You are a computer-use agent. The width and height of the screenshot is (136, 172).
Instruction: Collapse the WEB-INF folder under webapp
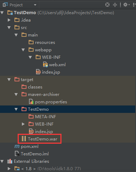(30, 57)
